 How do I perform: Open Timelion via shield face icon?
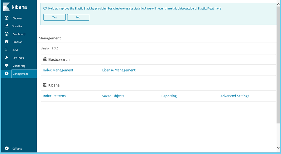(x=7, y=41)
